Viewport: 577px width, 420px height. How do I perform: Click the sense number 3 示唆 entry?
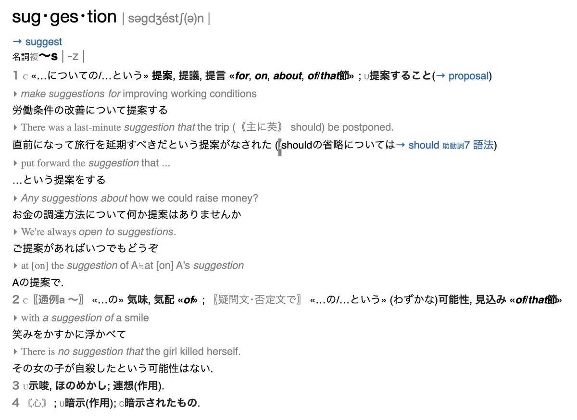(x=88, y=385)
